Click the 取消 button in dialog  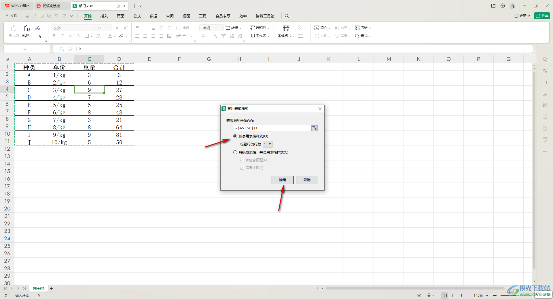[307, 180]
